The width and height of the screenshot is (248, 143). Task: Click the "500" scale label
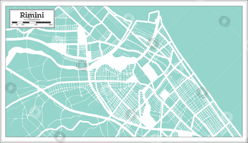(x=36, y=24)
